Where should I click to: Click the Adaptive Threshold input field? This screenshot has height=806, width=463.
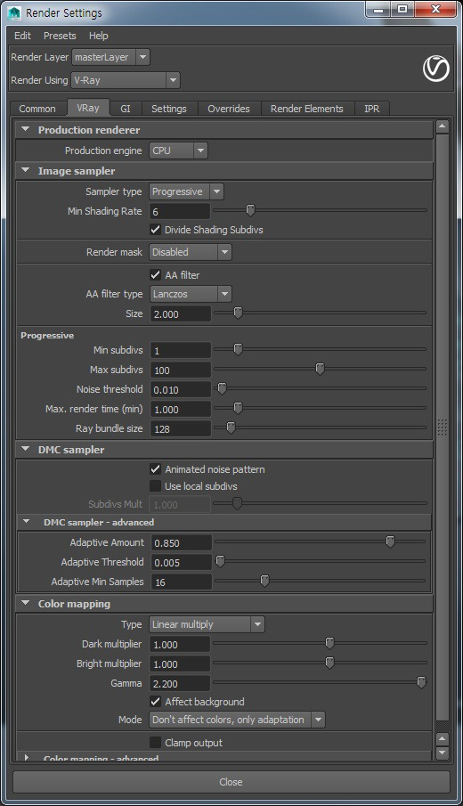click(182, 562)
